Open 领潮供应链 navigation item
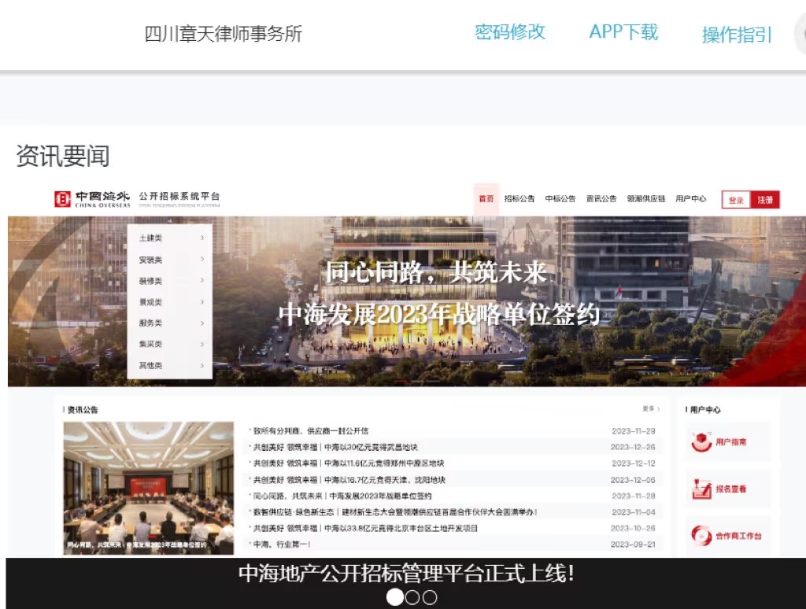806x609 pixels. 646,199
